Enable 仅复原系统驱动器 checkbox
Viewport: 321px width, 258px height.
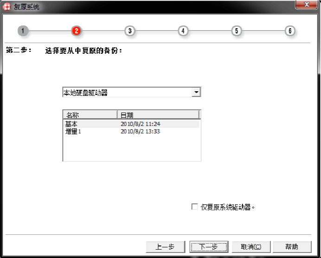pyautogui.click(x=195, y=207)
